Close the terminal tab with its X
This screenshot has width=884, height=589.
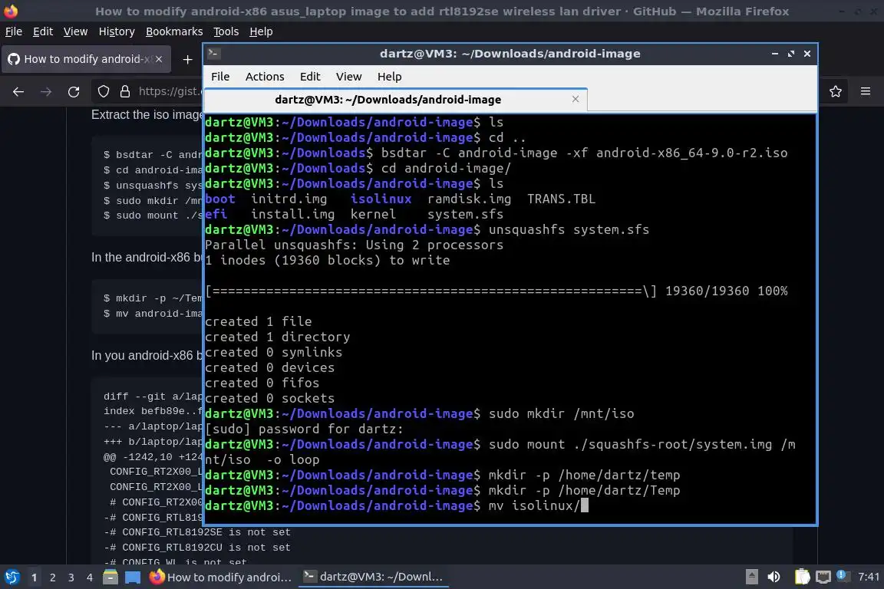click(575, 99)
